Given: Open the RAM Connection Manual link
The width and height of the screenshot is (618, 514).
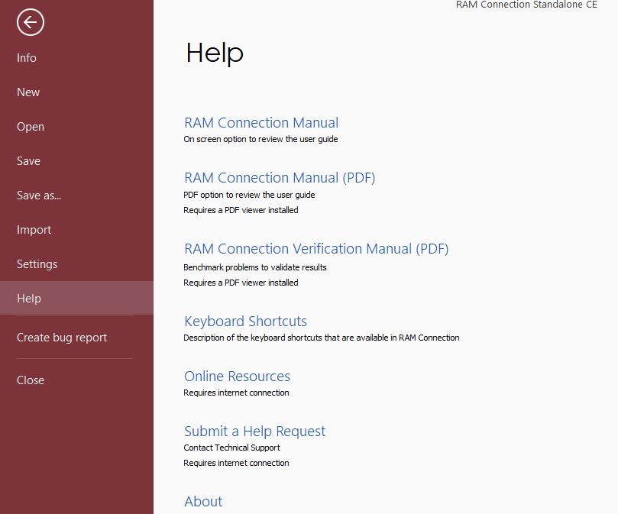Looking at the screenshot, I should coord(261,123).
